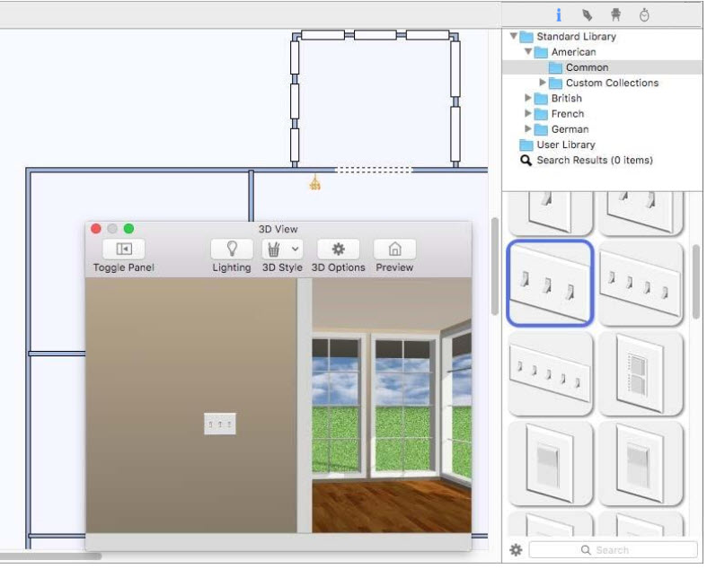Expand the Custom Collections folder
Viewport: 707px width, 569px height.
pyautogui.click(x=543, y=83)
